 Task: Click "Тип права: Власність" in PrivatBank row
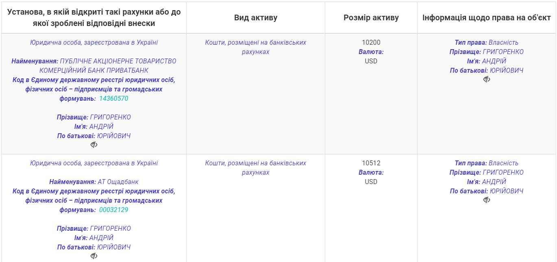tap(487, 42)
